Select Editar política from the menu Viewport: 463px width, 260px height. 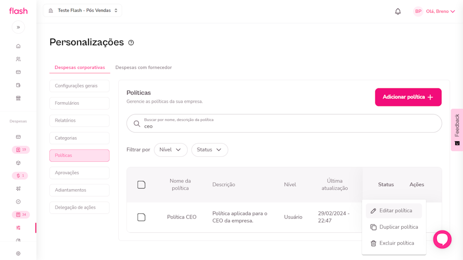(x=394, y=211)
